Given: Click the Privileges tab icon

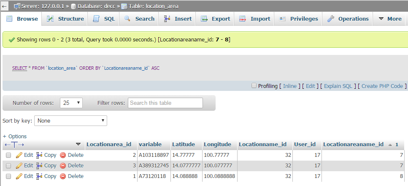Looking at the screenshot, I should click(x=283, y=19).
